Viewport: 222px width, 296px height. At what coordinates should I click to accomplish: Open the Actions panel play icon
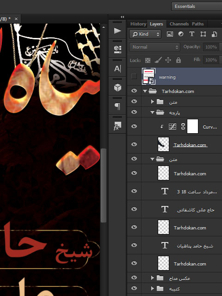(117, 31)
